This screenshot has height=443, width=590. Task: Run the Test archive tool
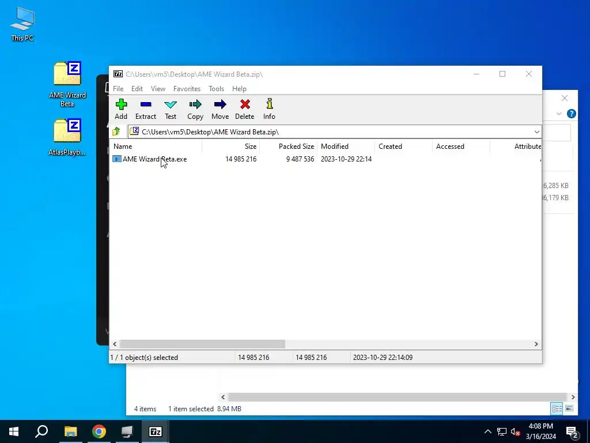pos(171,109)
